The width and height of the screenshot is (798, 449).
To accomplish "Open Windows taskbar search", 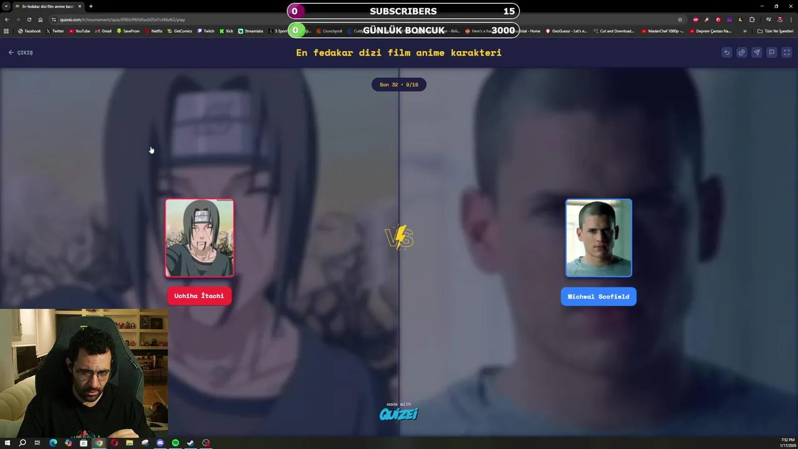I will tap(22, 443).
